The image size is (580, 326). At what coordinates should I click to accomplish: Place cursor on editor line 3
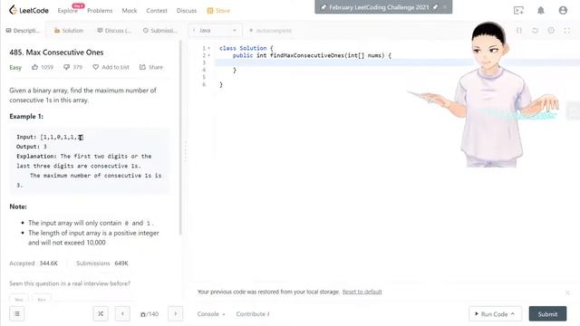click(x=344, y=62)
